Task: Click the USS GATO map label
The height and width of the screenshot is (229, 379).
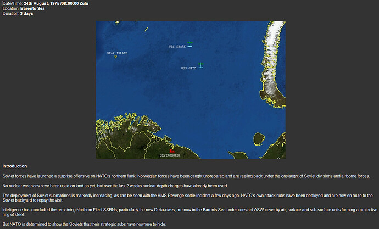Action: tap(188, 69)
